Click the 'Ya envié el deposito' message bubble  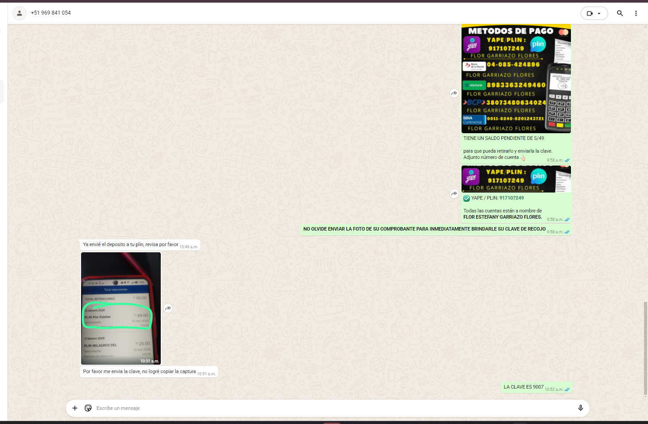(x=131, y=244)
